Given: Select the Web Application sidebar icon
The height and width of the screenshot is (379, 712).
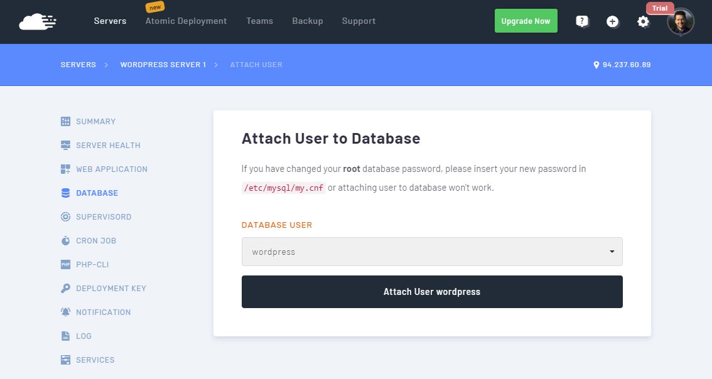Looking at the screenshot, I should tap(66, 169).
